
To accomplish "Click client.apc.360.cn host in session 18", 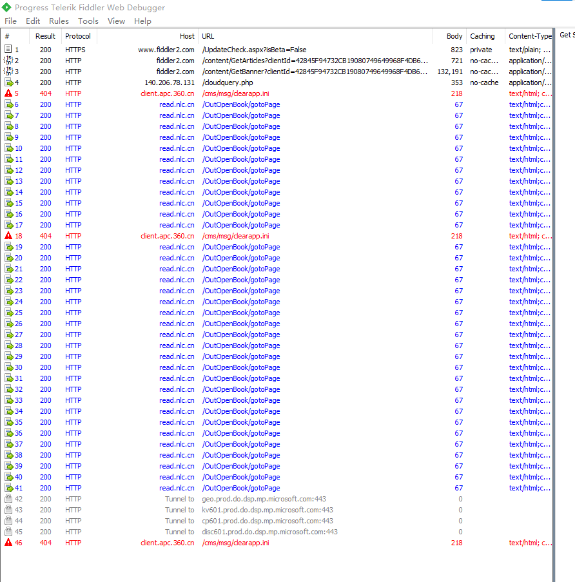I will coord(168,236).
